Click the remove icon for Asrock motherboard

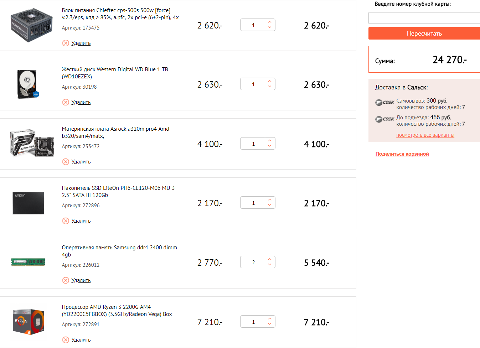point(66,162)
